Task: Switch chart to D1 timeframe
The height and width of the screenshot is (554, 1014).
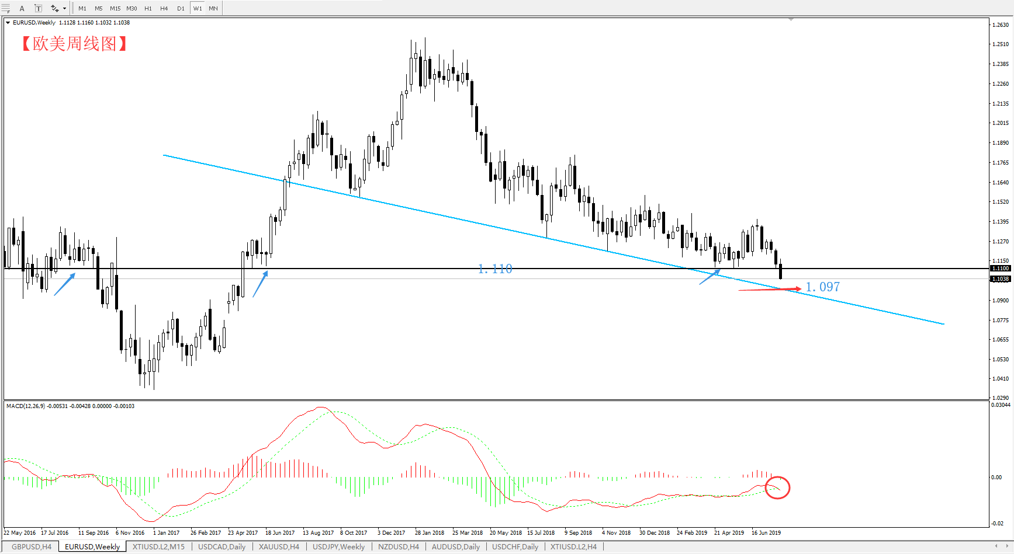Action: [x=181, y=8]
